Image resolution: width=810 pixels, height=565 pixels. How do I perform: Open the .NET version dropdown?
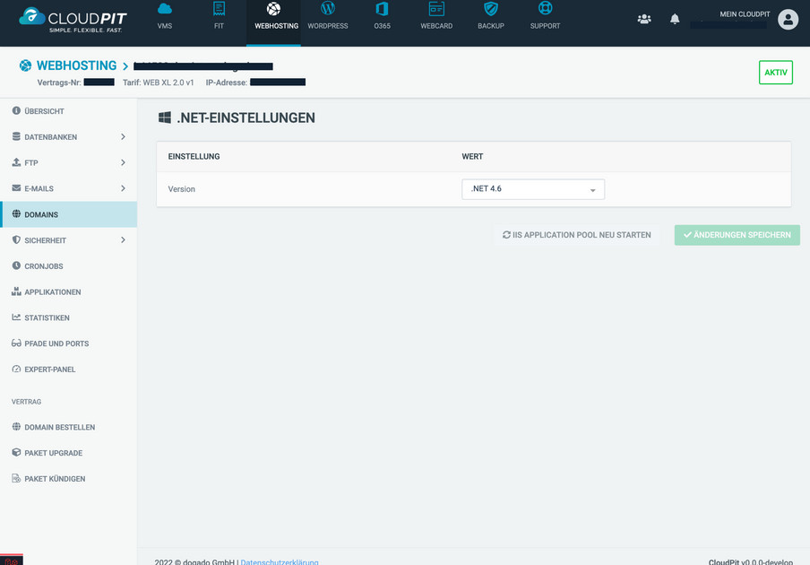pyautogui.click(x=533, y=189)
